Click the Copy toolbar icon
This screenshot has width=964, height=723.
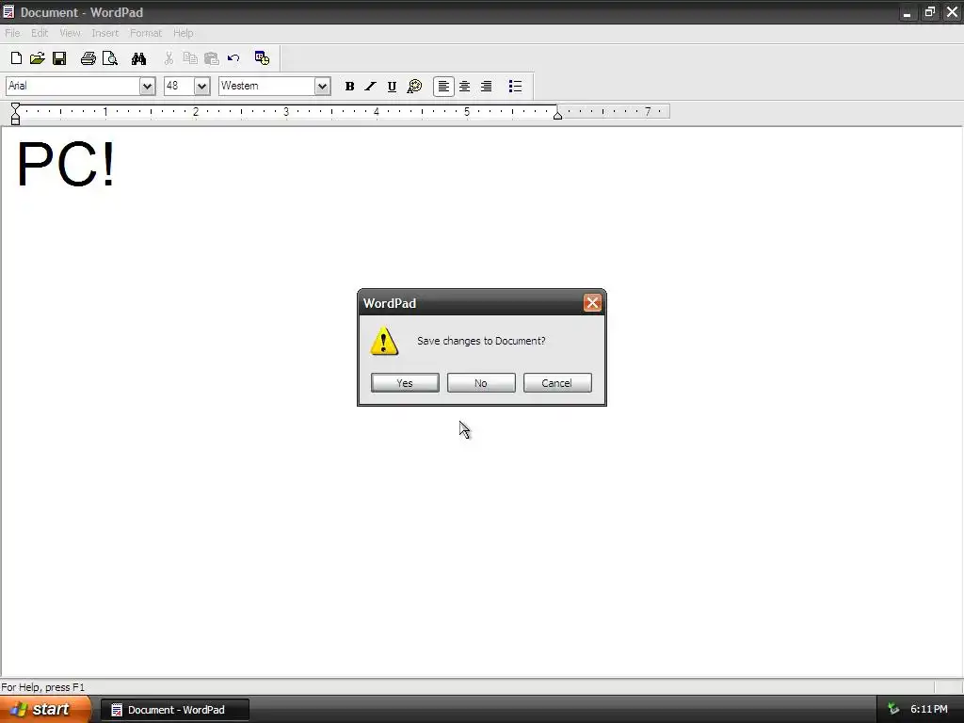(x=190, y=58)
